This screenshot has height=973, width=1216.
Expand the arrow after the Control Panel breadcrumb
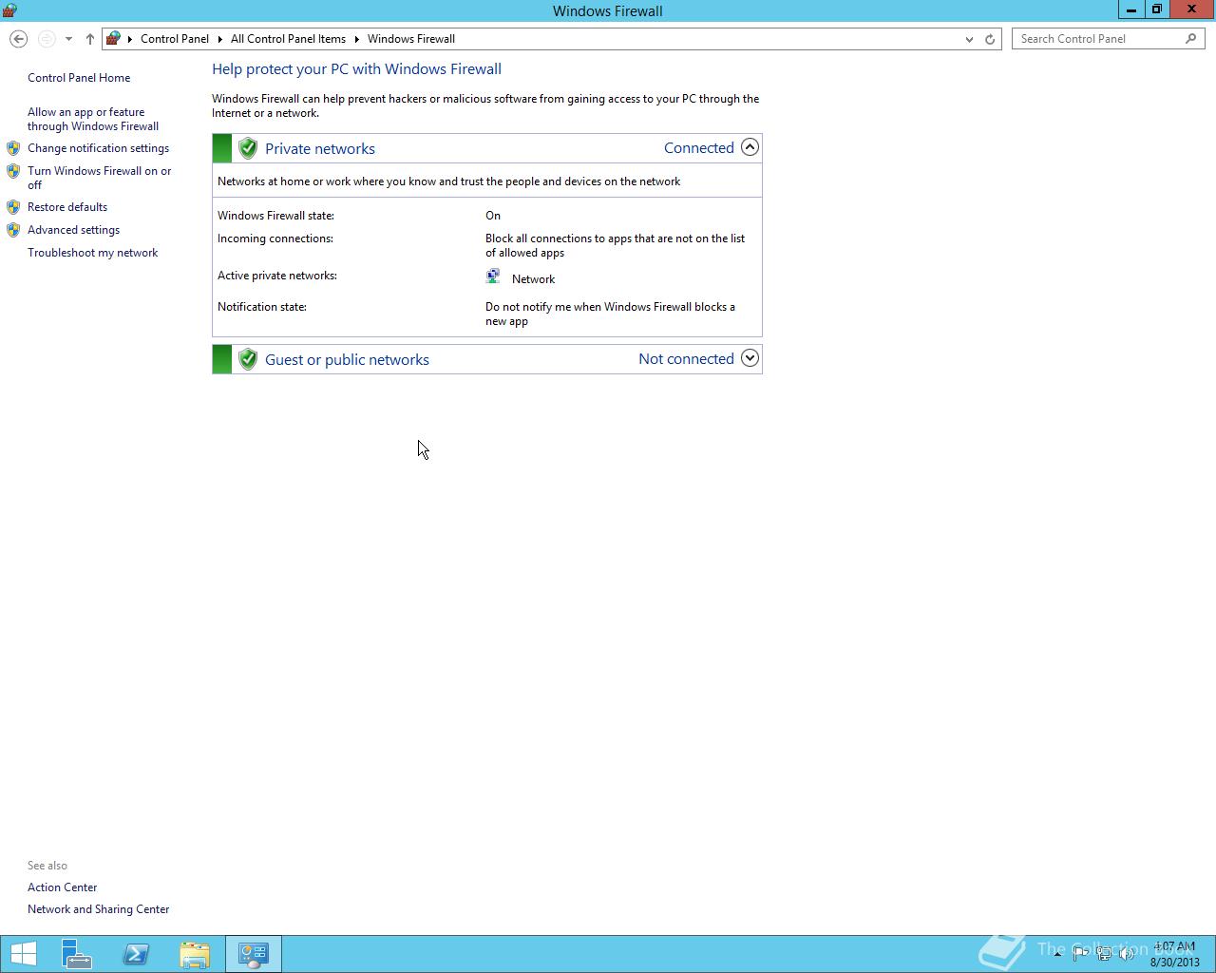pyautogui.click(x=219, y=39)
